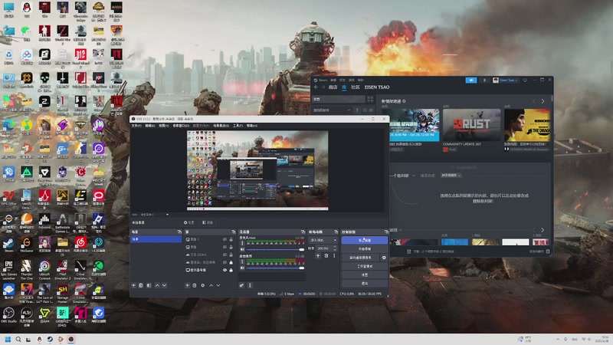Click Steam's blue announcements megaphone button
613x345 pixels.
pos(471,80)
